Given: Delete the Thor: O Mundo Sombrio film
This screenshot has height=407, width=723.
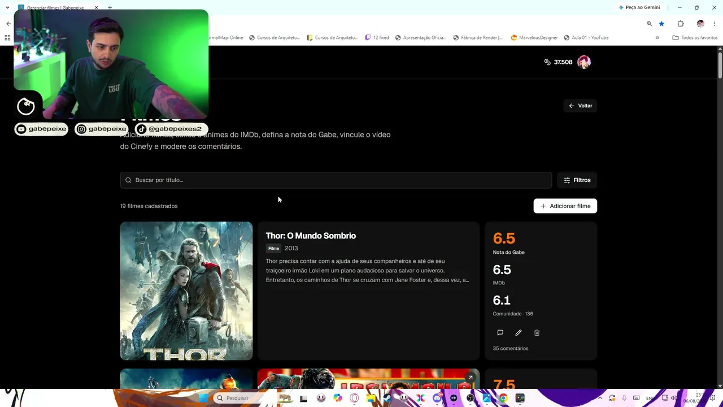Looking at the screenshot, I should point(537,333).
